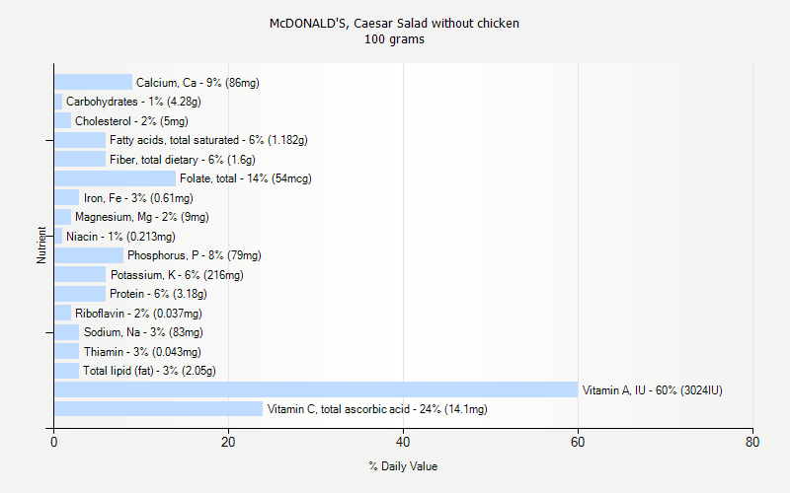Select the Carbohydrates - 1% (4.28g) label
The image size is (790, 493).
tap(133, 102)
